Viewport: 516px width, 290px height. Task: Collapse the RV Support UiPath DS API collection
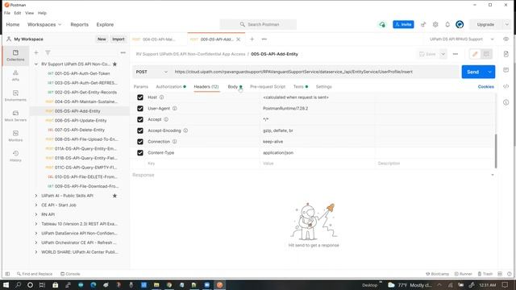pyautogui.click(x=36, y=64)
